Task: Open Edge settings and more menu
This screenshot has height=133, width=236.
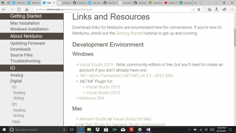Action: (232, 9)
